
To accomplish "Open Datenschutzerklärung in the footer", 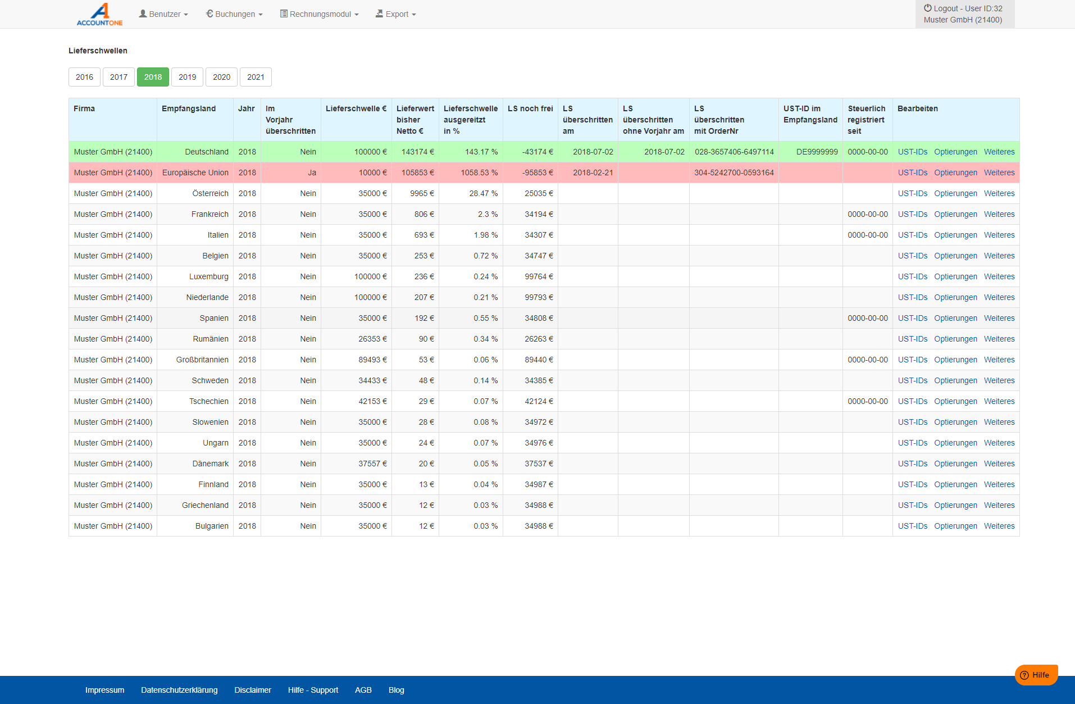I will [x=179, y=690].
